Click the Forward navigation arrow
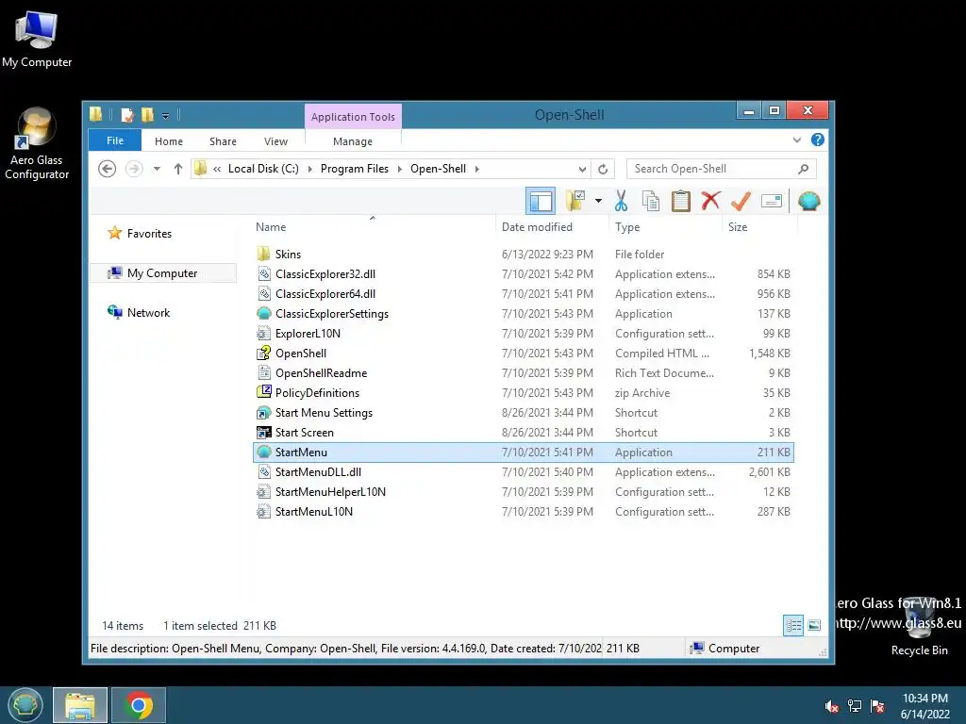The image size is (966, 724). (134, 169)
